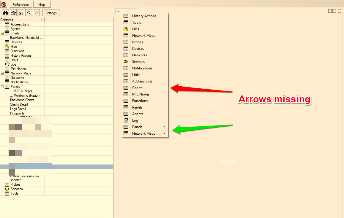Open the Panels submenu arrow in the popup
Screen dimensions: 344x218
164,127
